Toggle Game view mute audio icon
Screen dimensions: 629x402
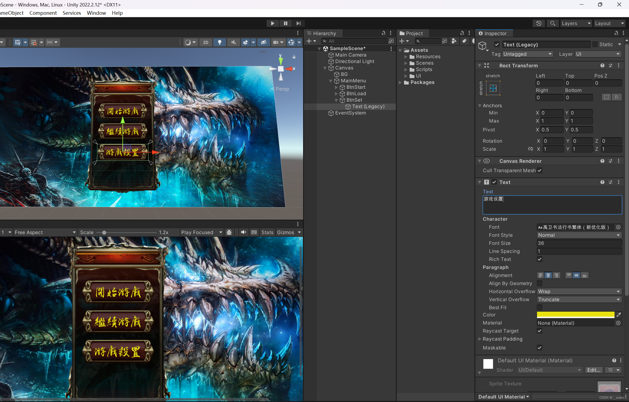point(243,232)
